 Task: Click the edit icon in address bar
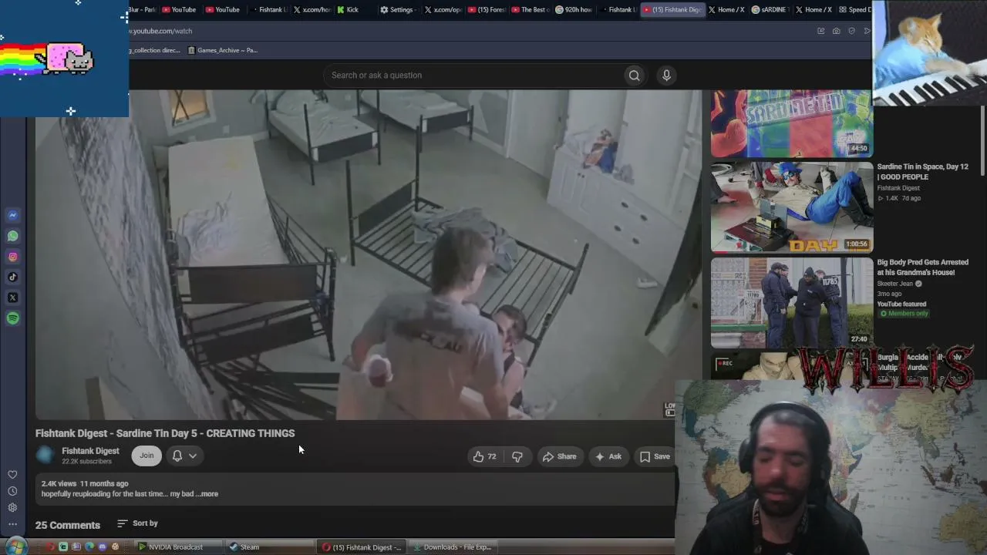point(820,31)
